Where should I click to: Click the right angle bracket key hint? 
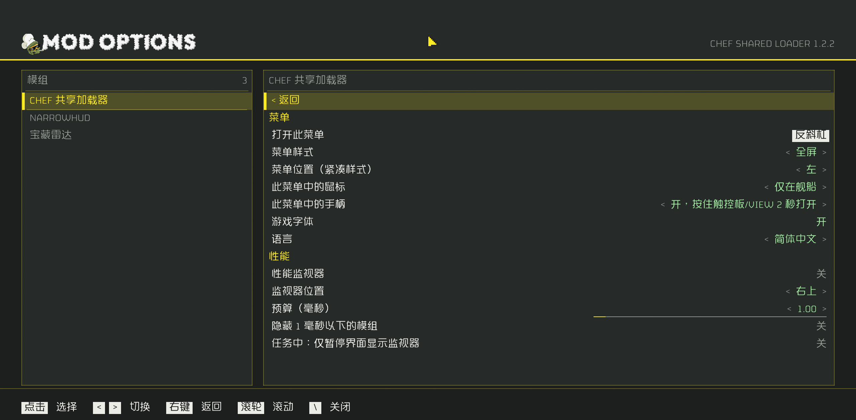(x=115, y=407)
